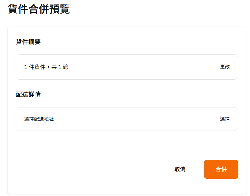This screenshot has height=196, width=250.
Task: Edit the 1 件貨件 summary row
Action: (225, 67)
